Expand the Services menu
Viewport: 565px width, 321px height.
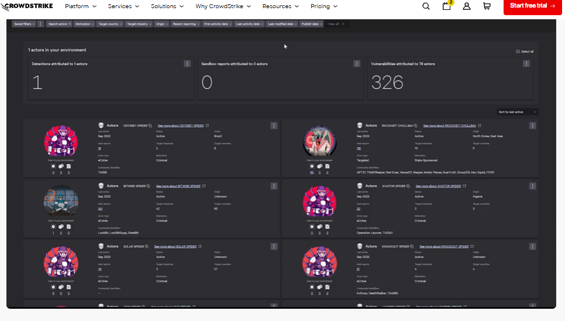(123, 6)
